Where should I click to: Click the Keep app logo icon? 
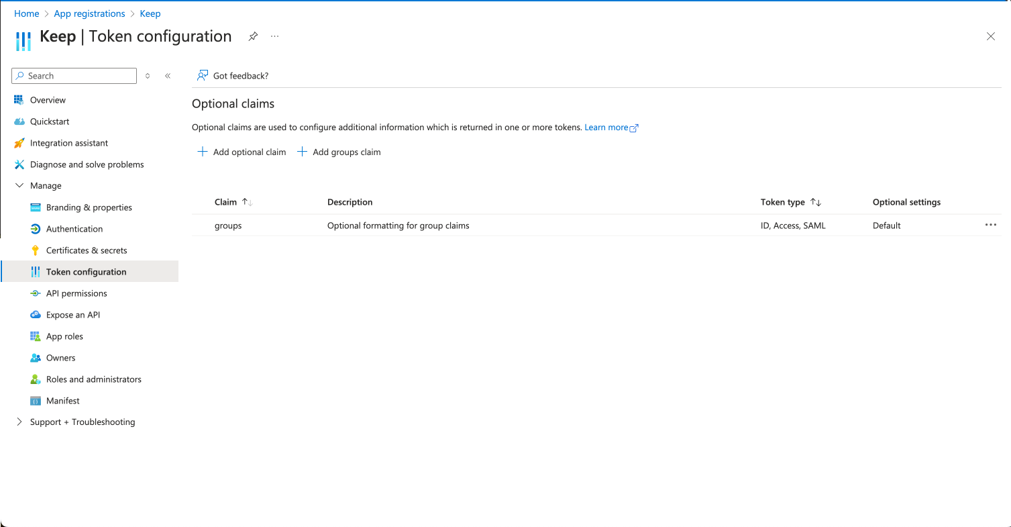pyautogui.click(x=23, y=40)
